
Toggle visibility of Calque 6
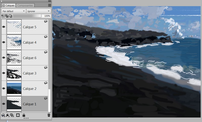pos(4,58)
